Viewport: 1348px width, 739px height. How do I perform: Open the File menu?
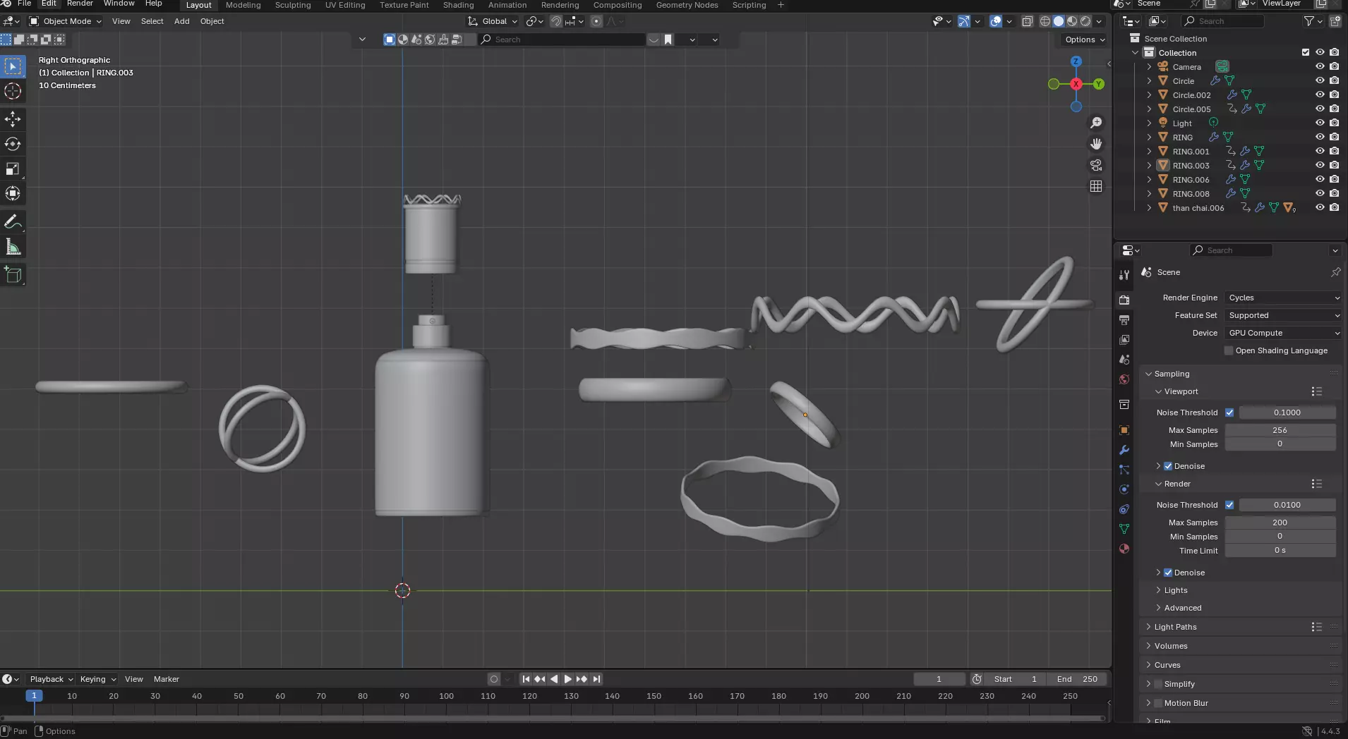click(24, 4)
